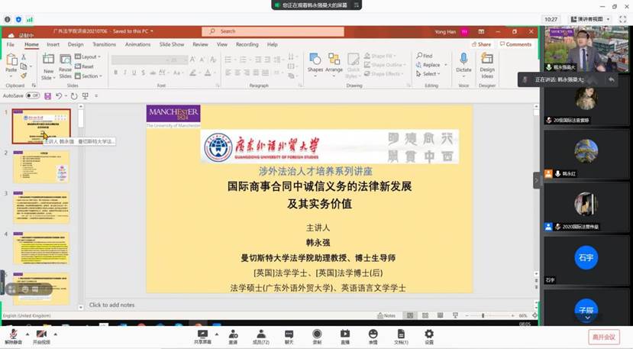Turn on camera with 开启视频
Viewport: 633px width, 349px height.
coord(41,336)
